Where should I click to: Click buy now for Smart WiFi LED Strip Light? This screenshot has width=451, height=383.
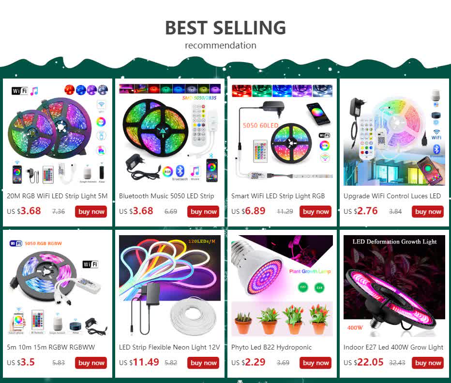click(316, 211)
